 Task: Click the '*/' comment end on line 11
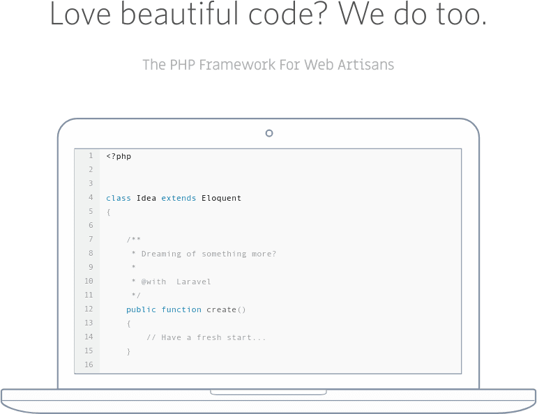click(136, 296)
